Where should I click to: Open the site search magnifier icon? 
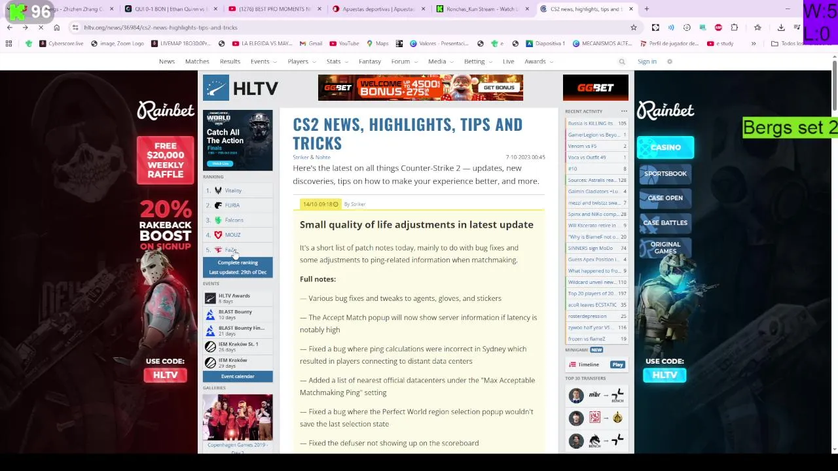click(x=622, y=61)
